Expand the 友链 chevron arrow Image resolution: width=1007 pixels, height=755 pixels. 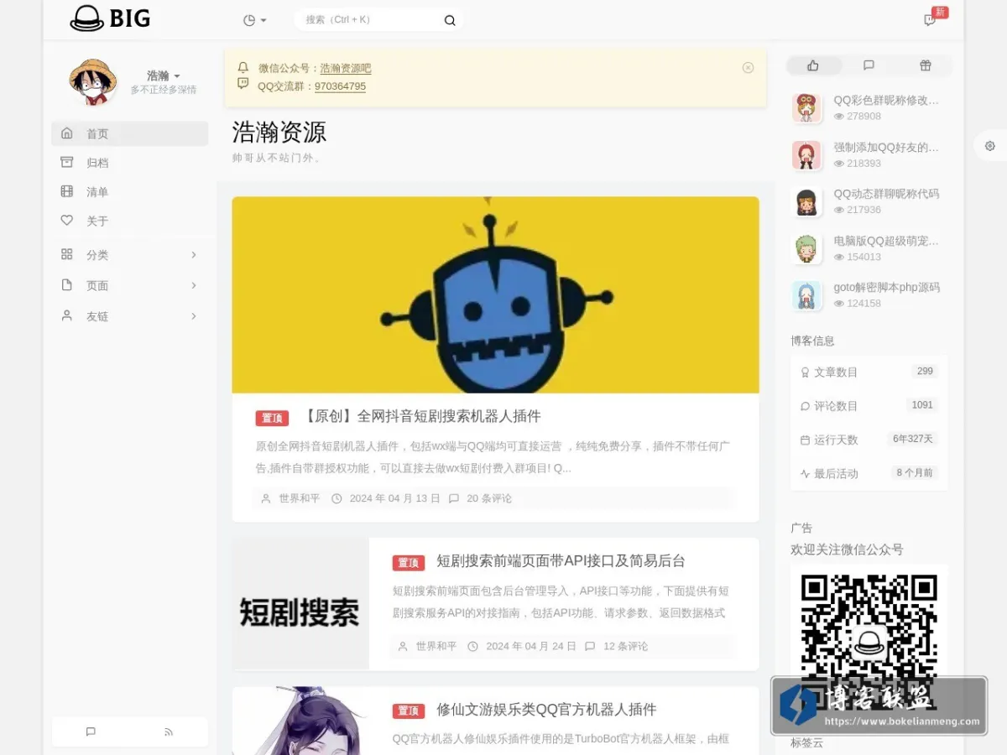tap(194, 316)
